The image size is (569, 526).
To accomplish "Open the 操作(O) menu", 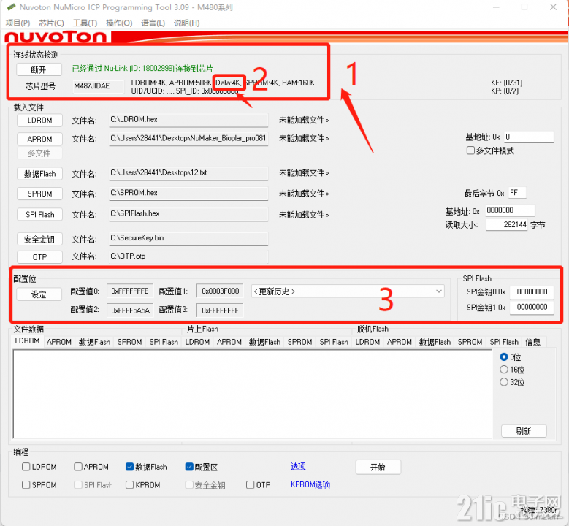I will pos(118,23).
